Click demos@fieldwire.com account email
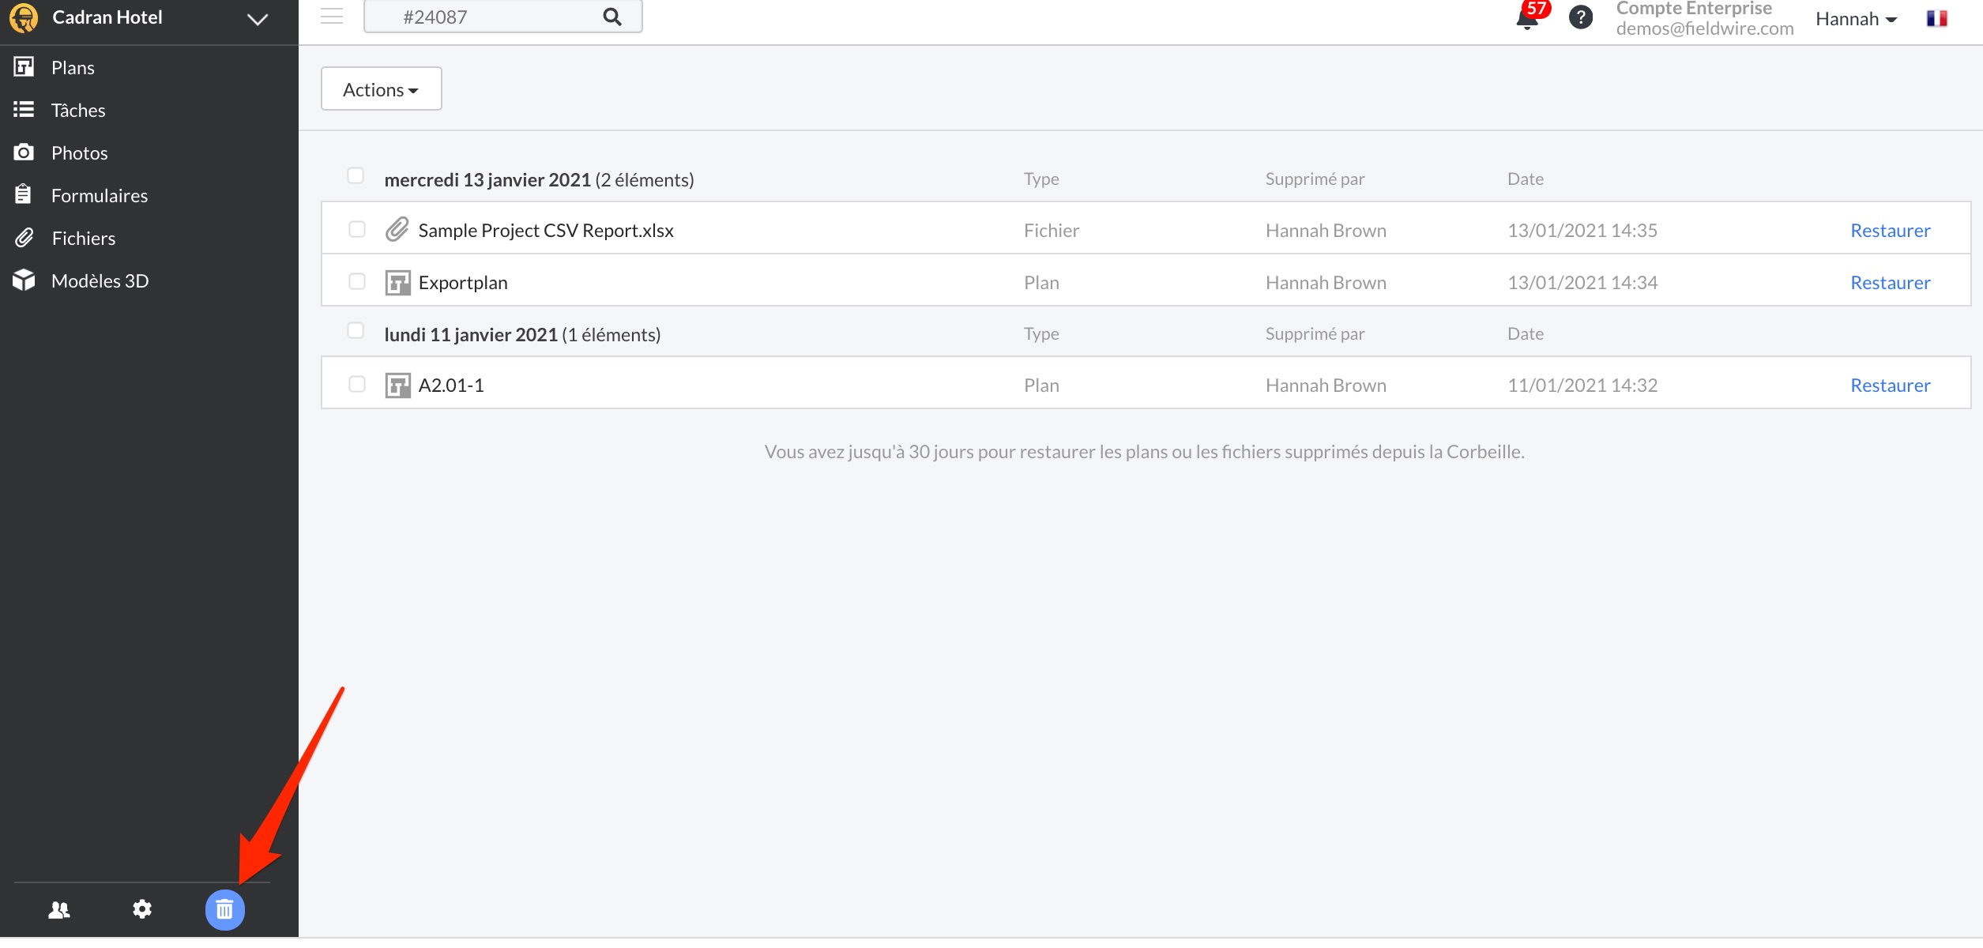This screenshot has height=948, width=1983. click(1704, 28)
